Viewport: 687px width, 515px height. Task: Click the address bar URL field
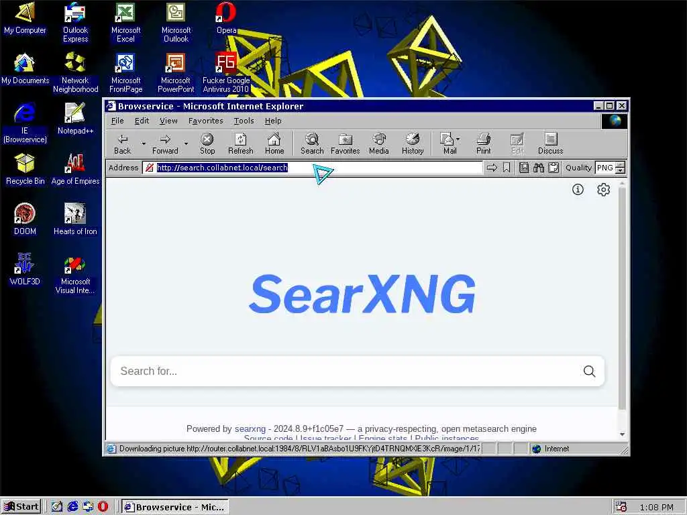point(312,168)
